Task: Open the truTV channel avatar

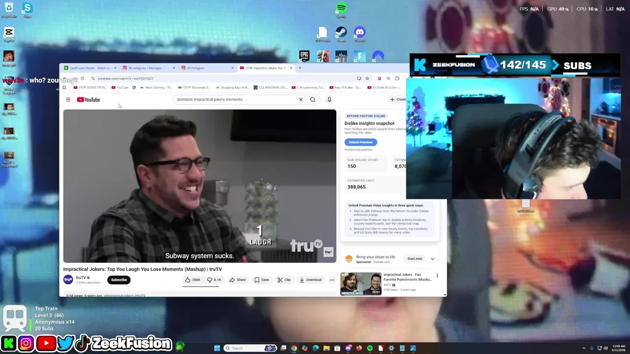Action: (68, 280)
